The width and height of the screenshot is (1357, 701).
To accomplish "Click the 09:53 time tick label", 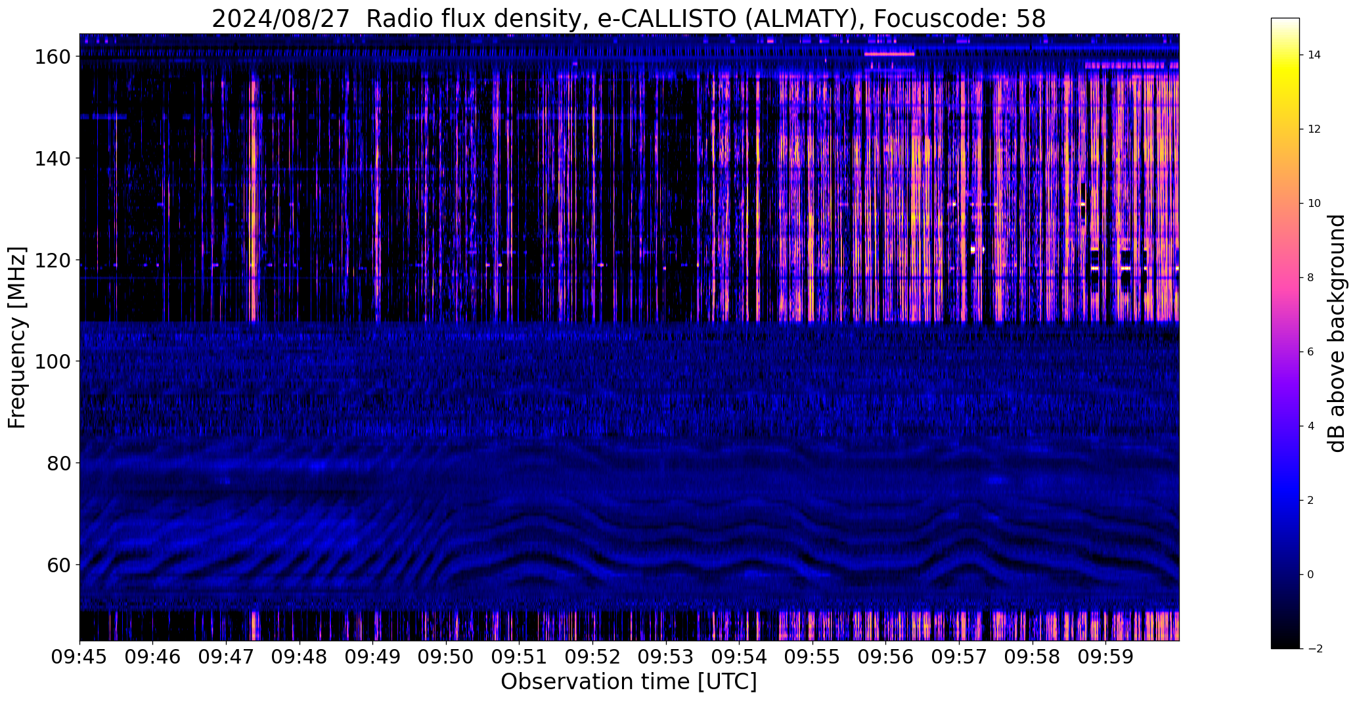I will (666, 657).
